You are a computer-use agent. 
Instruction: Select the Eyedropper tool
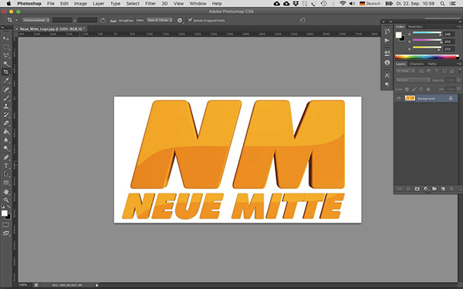pos(6,80)
